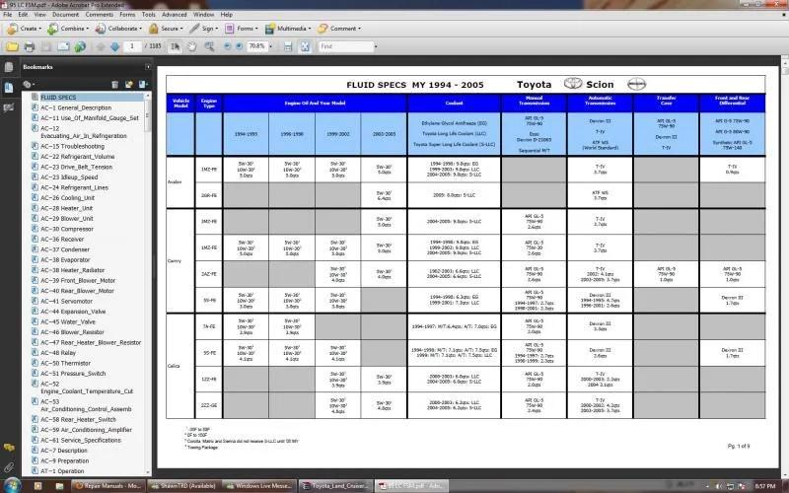Open the Combine dropdown
Viewport: 789px width, 493px height.
click(68, 29)
